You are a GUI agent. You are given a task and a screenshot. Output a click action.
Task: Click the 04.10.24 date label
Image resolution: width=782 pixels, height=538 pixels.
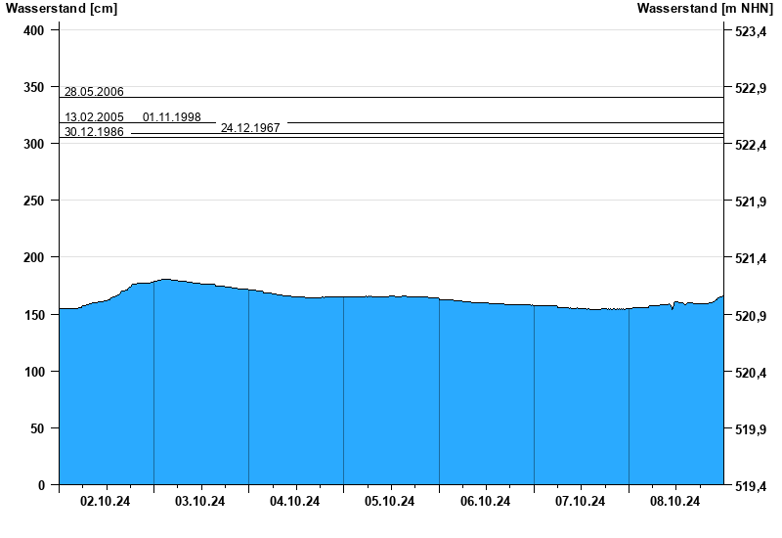point(295,502)
